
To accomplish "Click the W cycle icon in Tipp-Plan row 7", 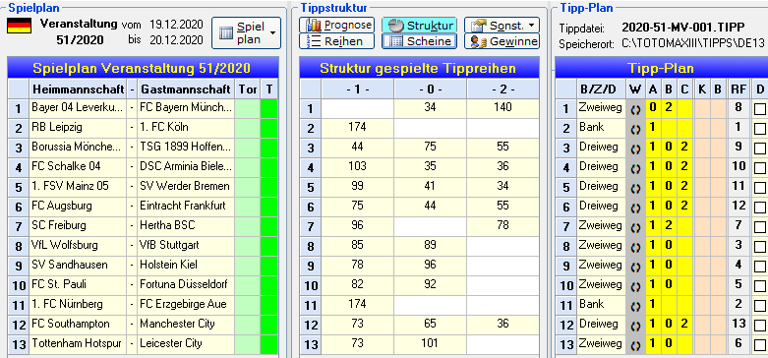I will [636, 227].
